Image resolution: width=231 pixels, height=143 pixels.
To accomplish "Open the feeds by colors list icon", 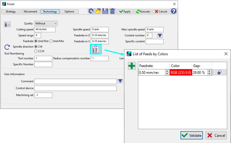I will (x=95, y=49).
